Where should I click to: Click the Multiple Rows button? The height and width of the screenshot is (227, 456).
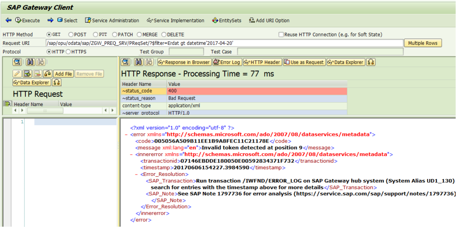coord(423,43)
